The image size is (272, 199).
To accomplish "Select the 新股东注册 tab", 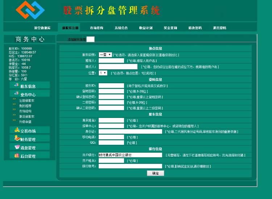I will pyautogui.click(x=70, y=28).
